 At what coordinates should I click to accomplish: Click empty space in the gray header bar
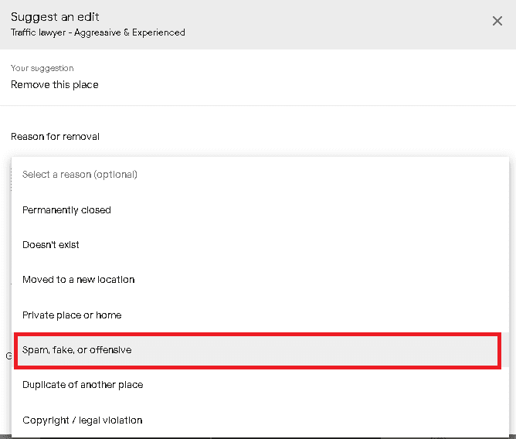pos(324,25)
